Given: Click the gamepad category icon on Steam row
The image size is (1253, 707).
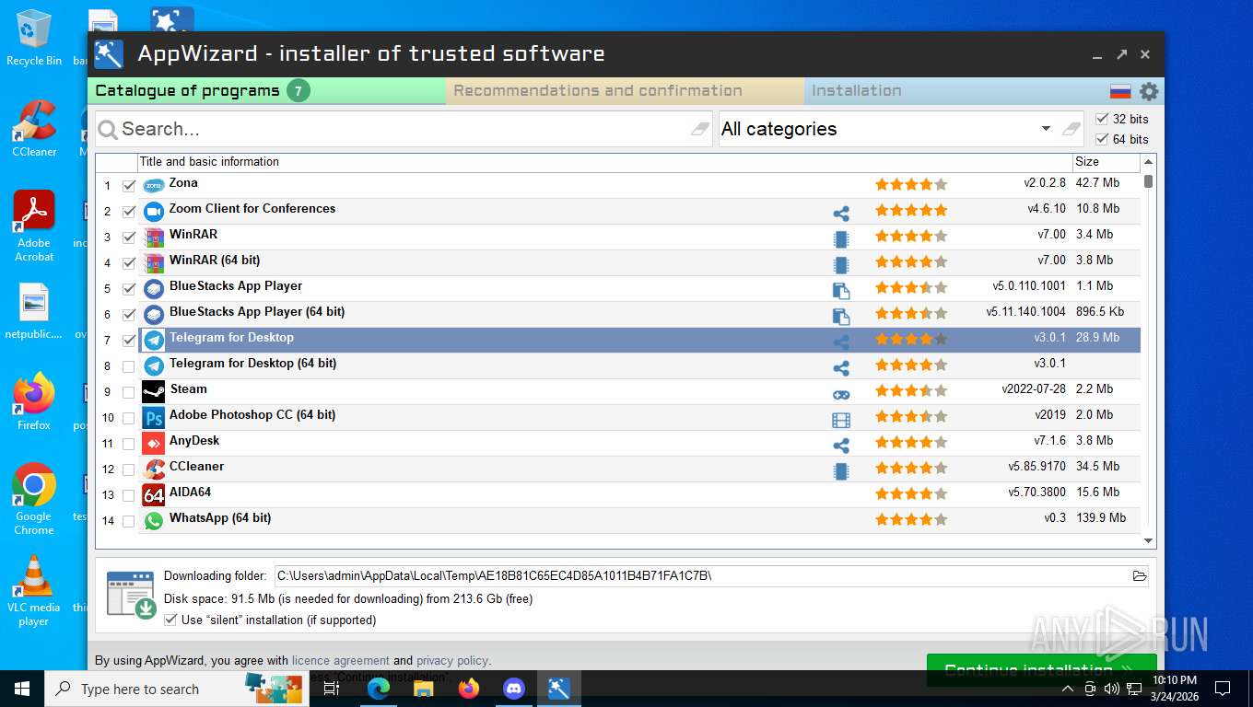Looking at the screenshot, I should click(841, 394).
